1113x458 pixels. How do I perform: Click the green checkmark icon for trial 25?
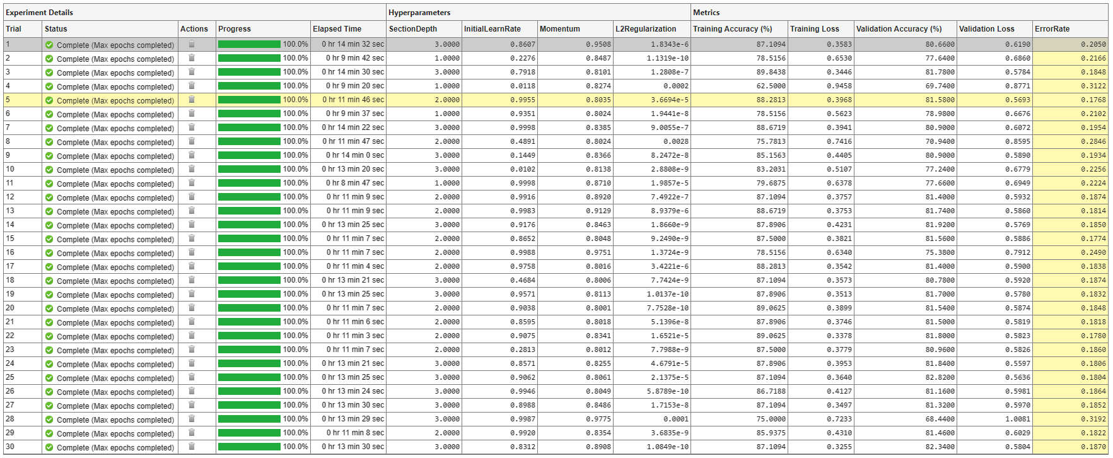49,378
